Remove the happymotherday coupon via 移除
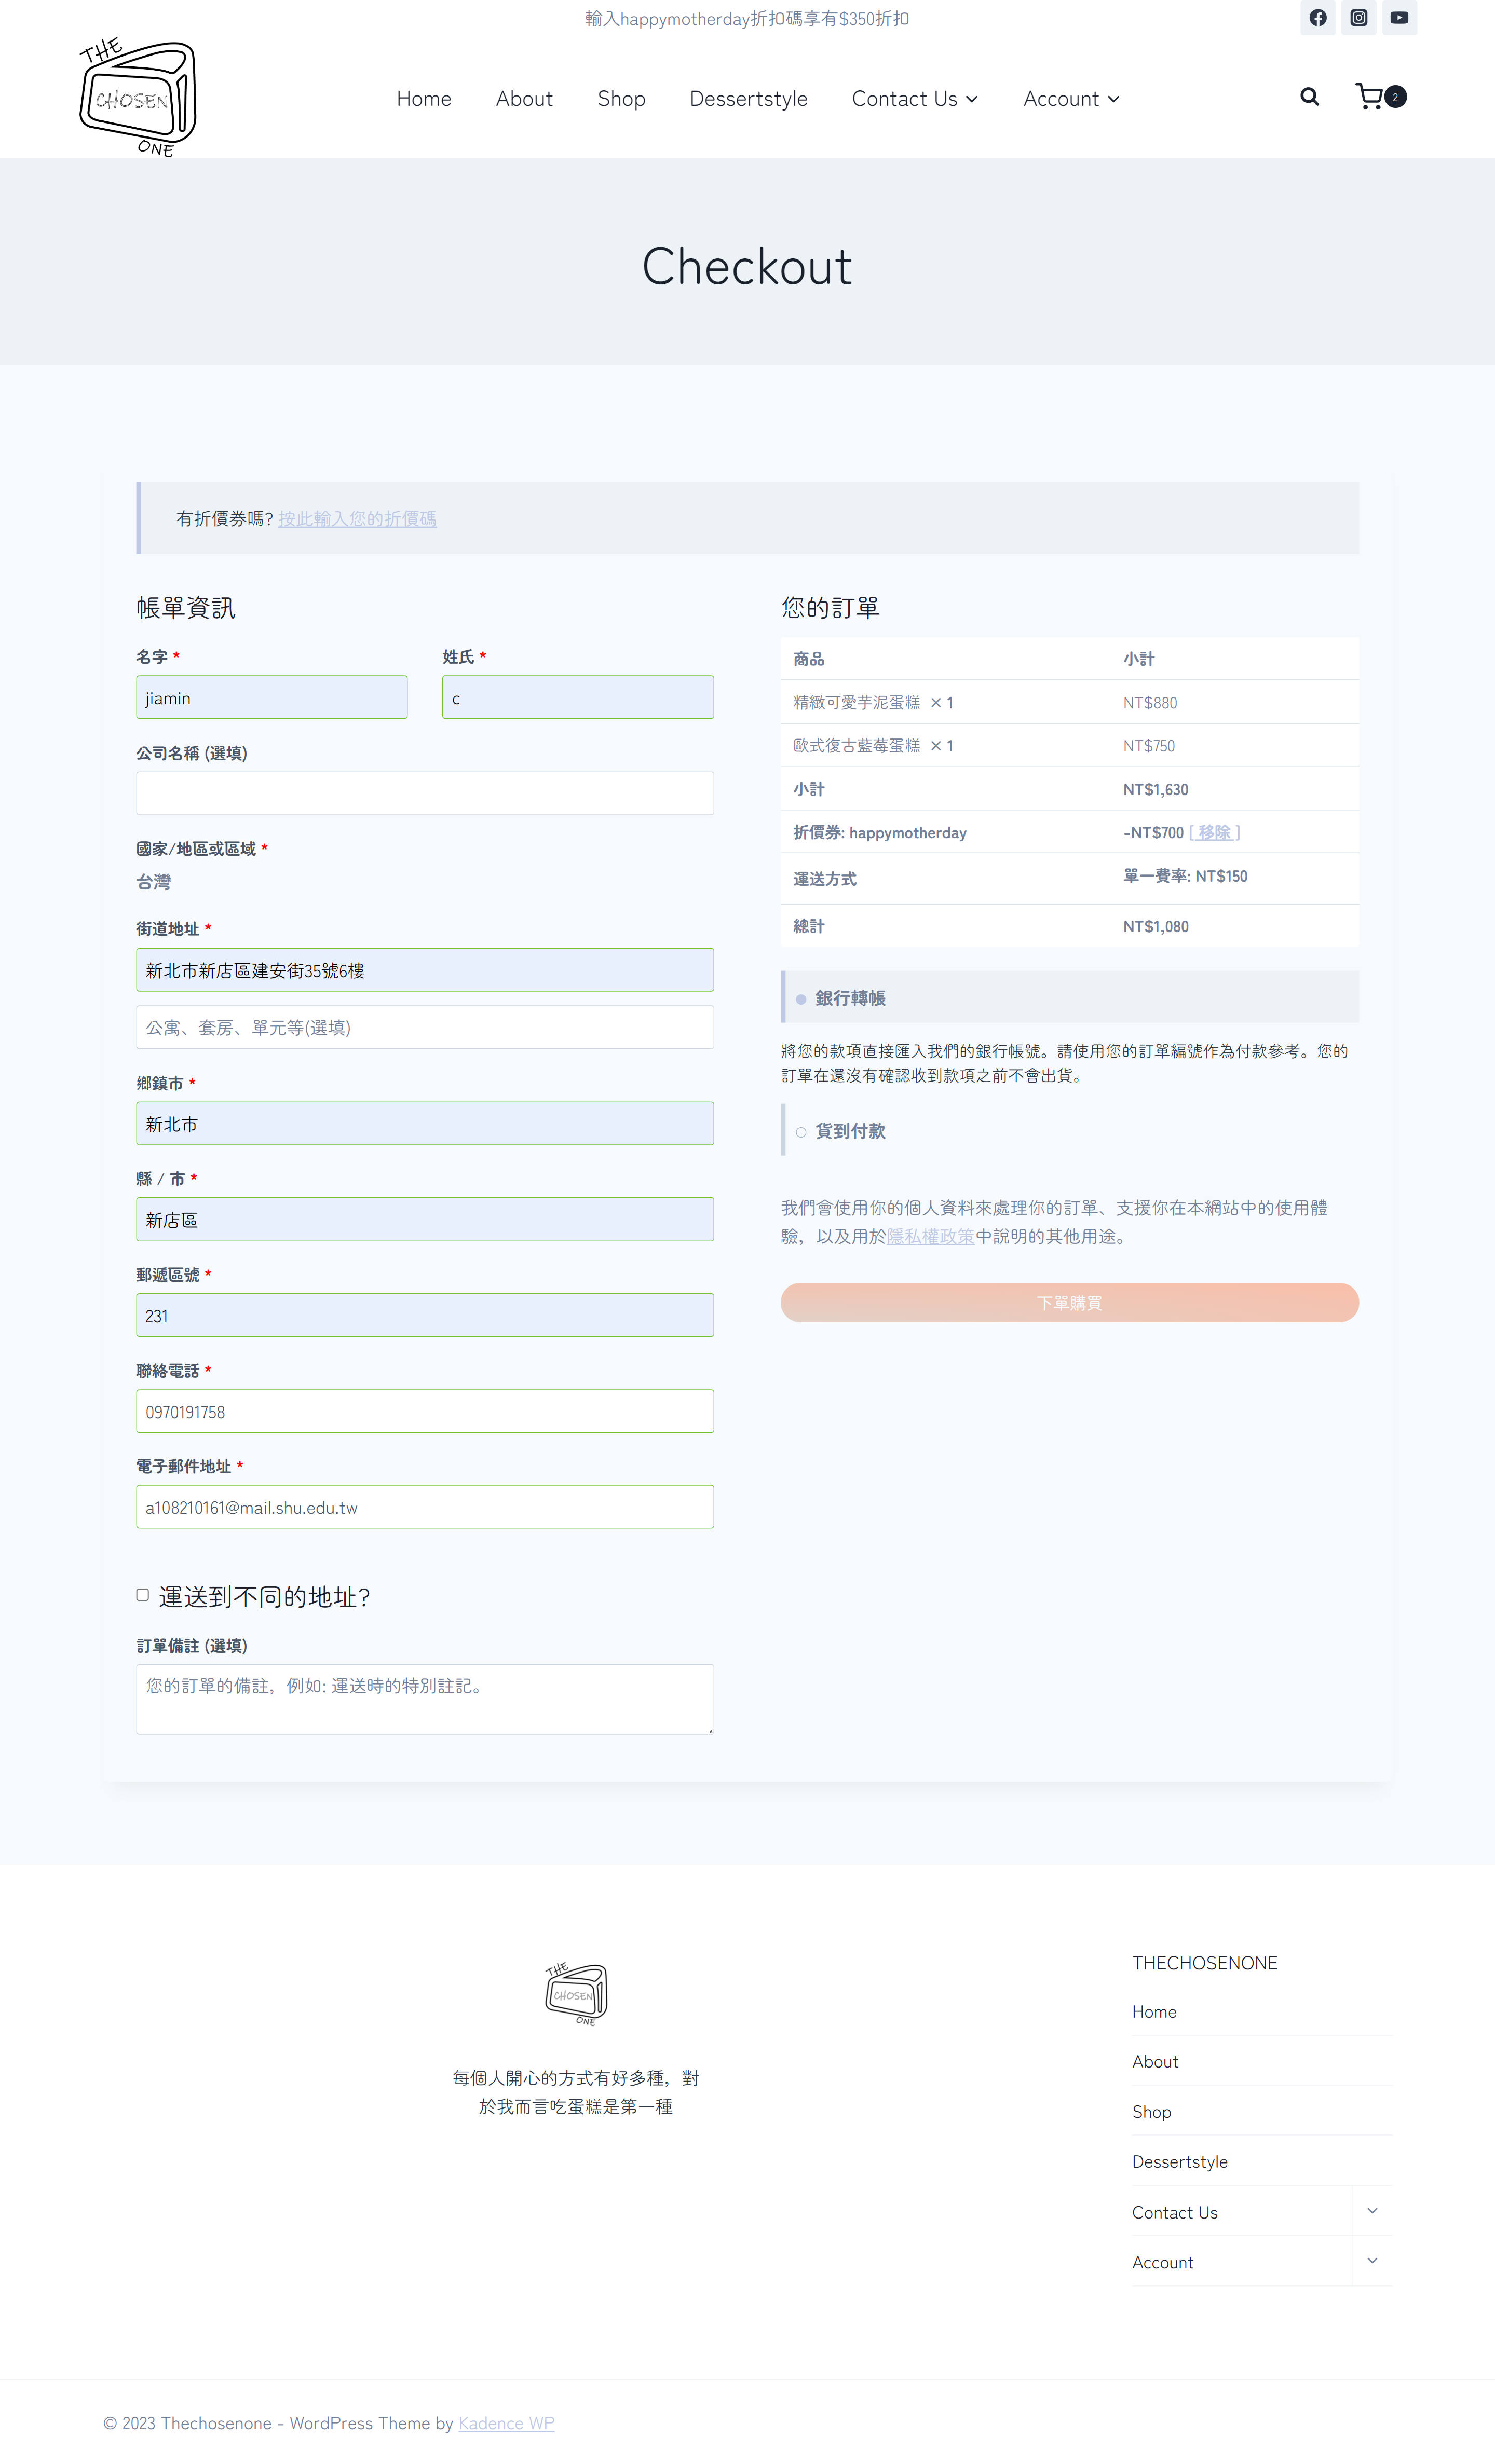Viewport: 1495px width, 2464px height. (1214, 833)
